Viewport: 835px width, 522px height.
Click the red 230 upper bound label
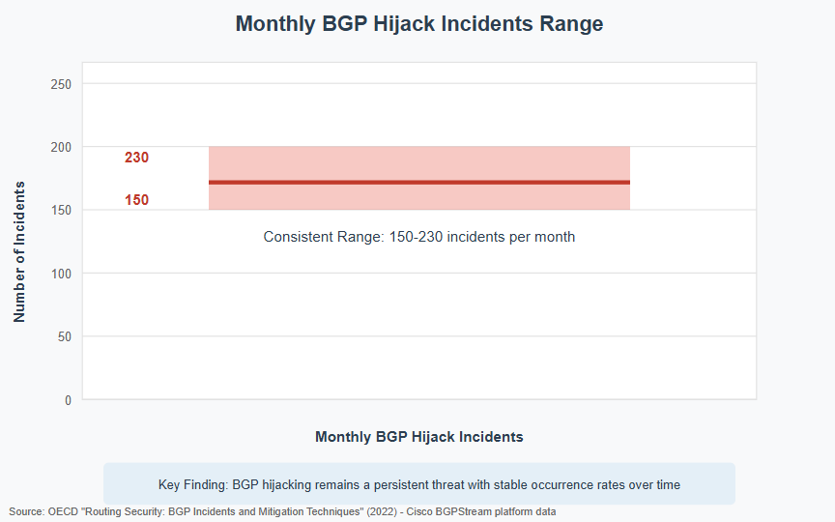pos(137,158)
